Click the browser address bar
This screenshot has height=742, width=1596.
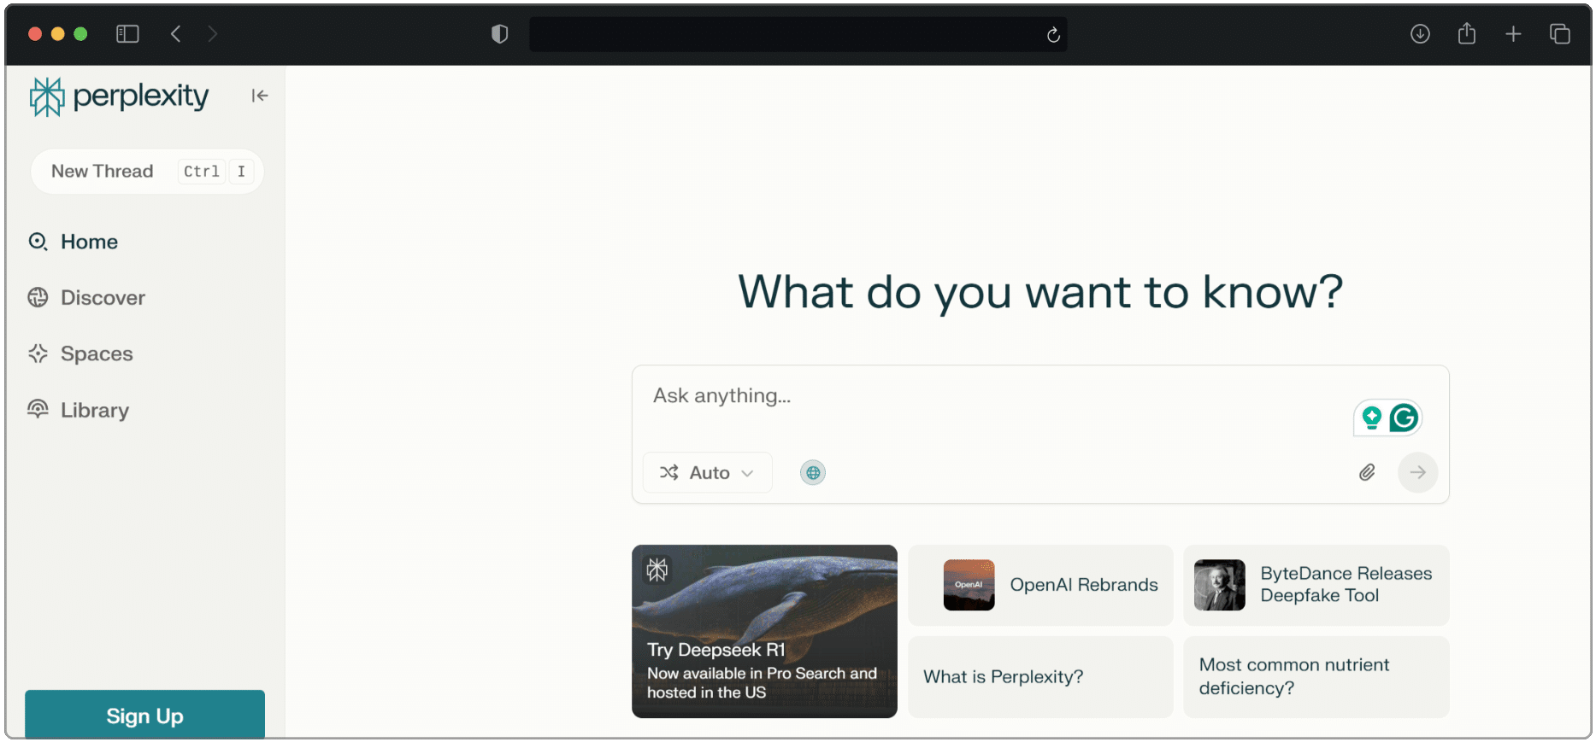[x=798, y=34]
